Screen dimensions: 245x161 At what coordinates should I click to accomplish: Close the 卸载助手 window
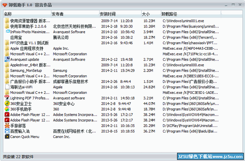coord(240,5)
